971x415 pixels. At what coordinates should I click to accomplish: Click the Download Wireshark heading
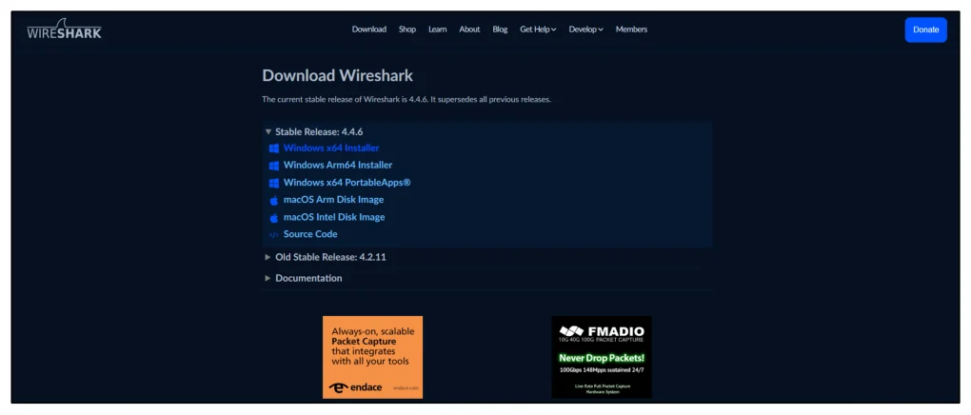tap(338, 76)
